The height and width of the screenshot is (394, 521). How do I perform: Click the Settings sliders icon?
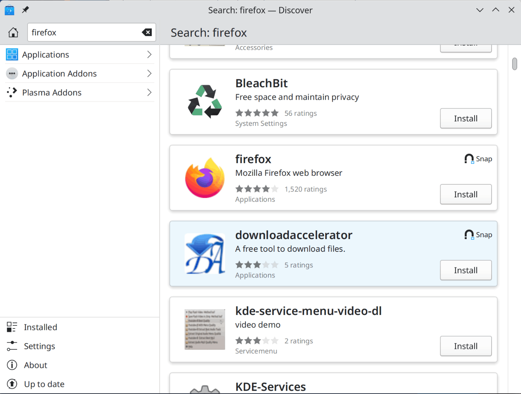tap(12, 346)
